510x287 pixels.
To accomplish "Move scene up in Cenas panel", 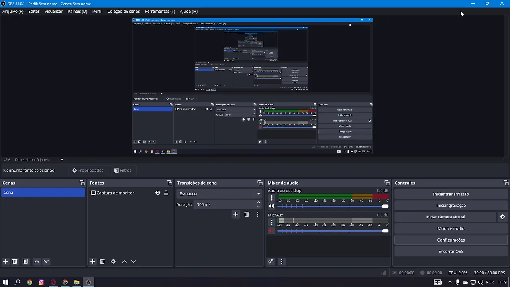I will click(37, 261).
